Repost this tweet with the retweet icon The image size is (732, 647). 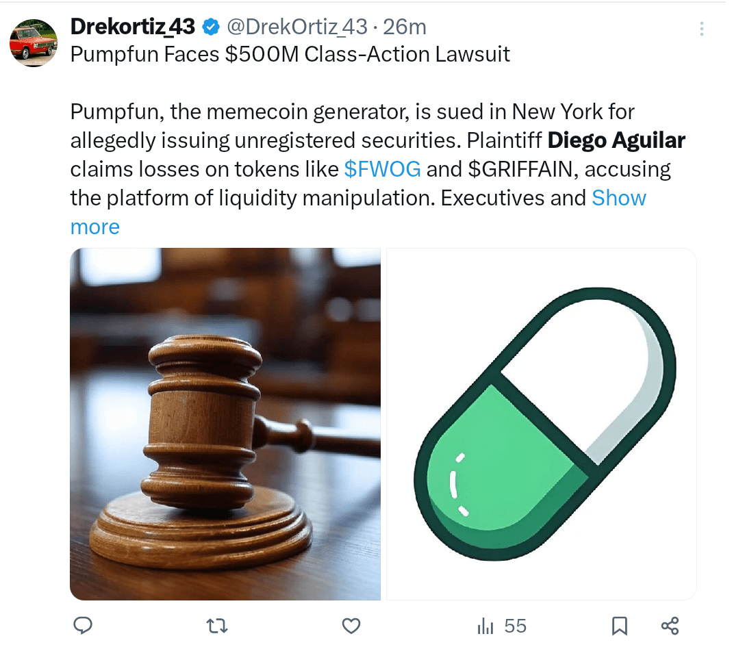(217, 626)
